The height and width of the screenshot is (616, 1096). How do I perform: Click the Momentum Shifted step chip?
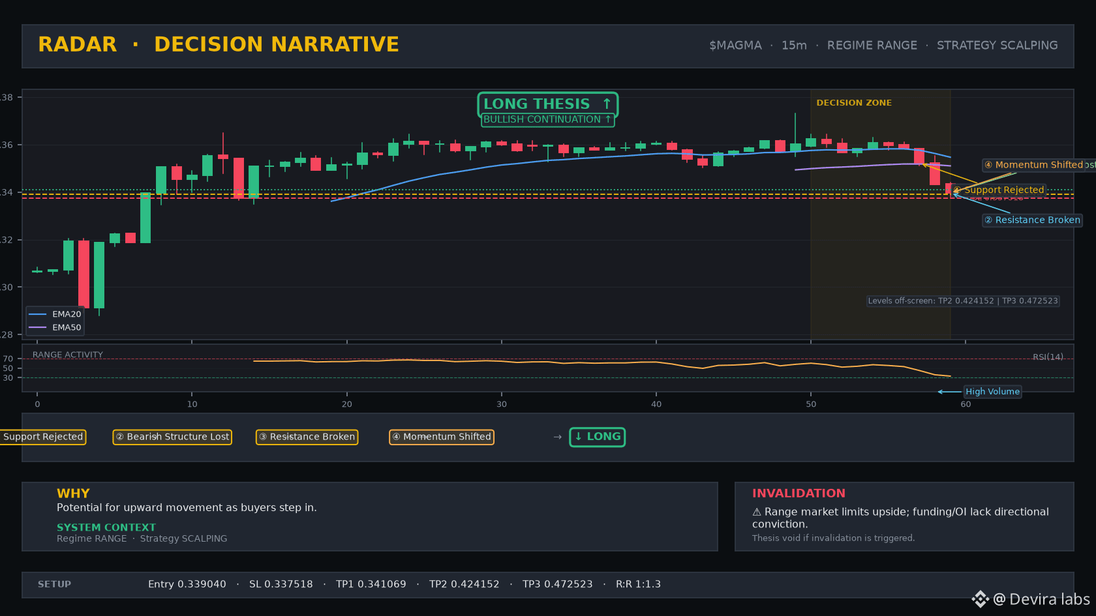click(442, 437)
